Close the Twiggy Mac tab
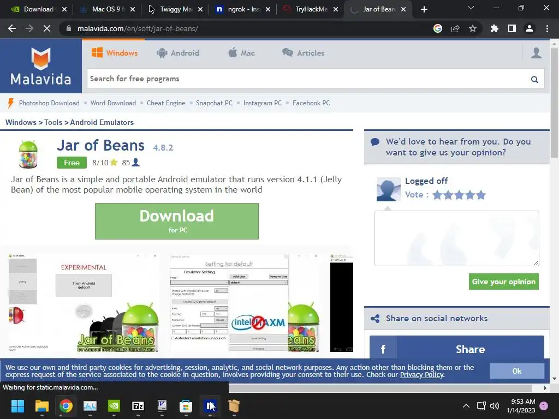The height and width of the screenshot is (419, 559). tap(200, 10)
